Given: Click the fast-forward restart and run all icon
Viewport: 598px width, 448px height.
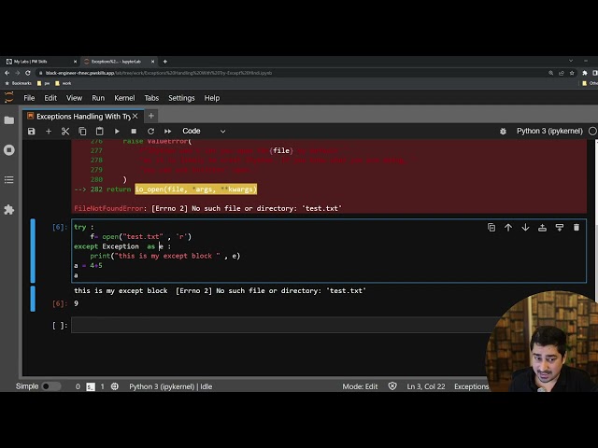Looking at the screenshot, I should tap(168, 132).
